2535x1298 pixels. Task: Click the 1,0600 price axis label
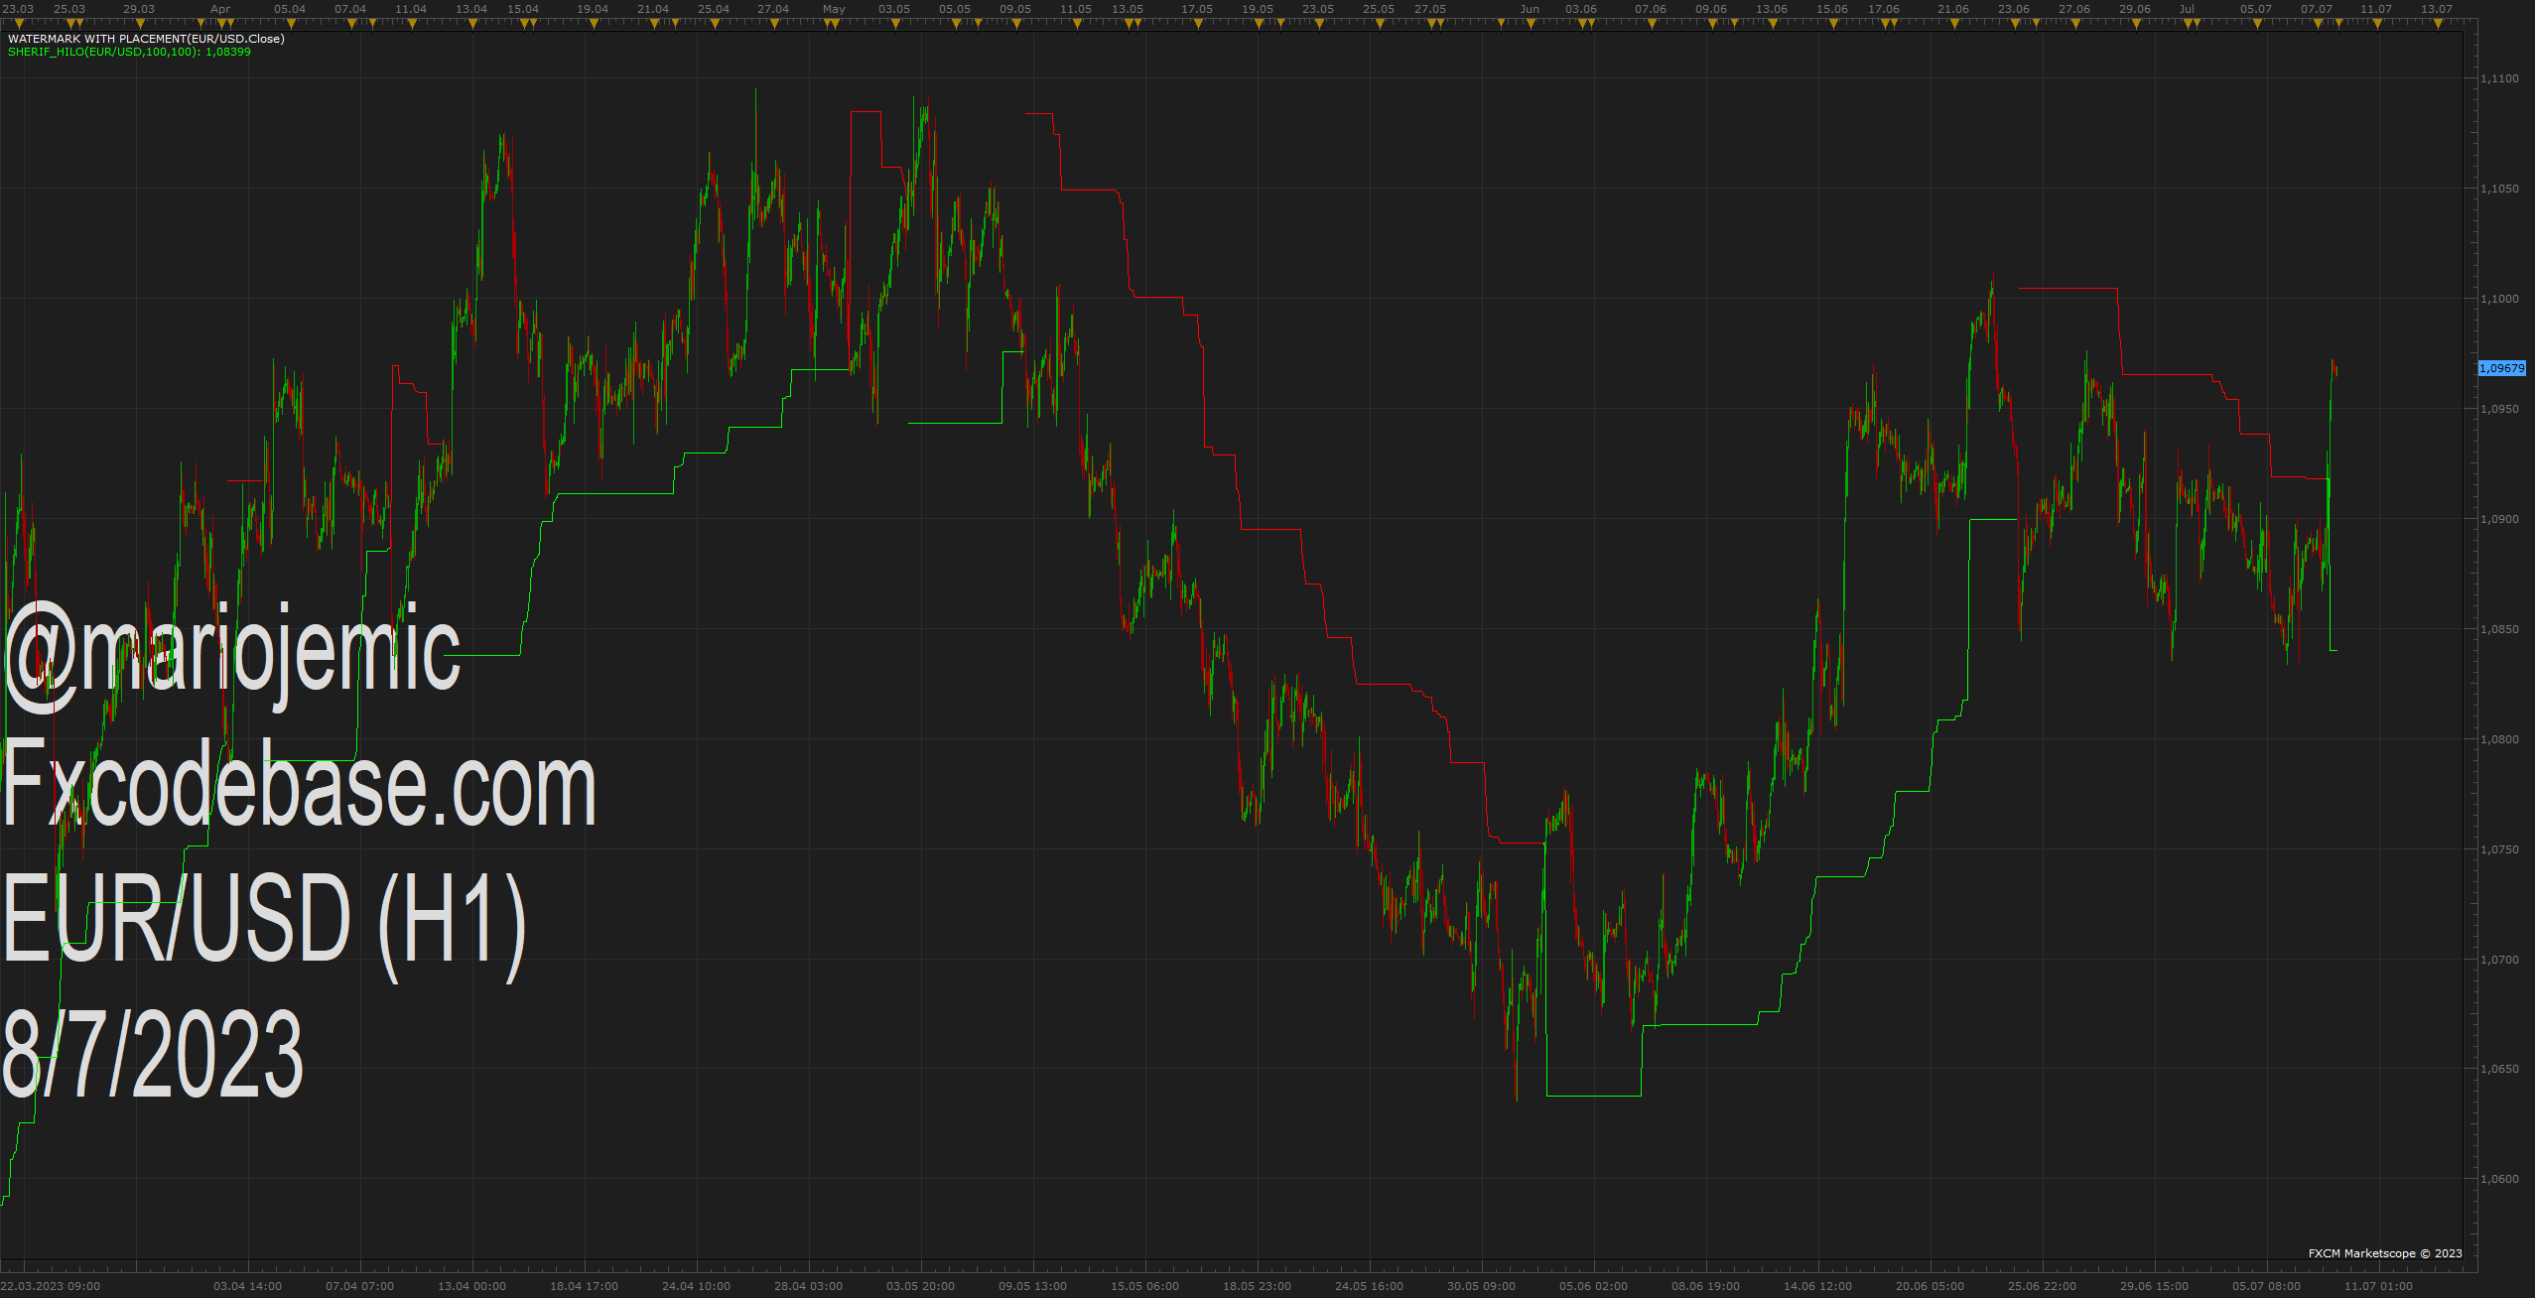pos(2499,1179)
